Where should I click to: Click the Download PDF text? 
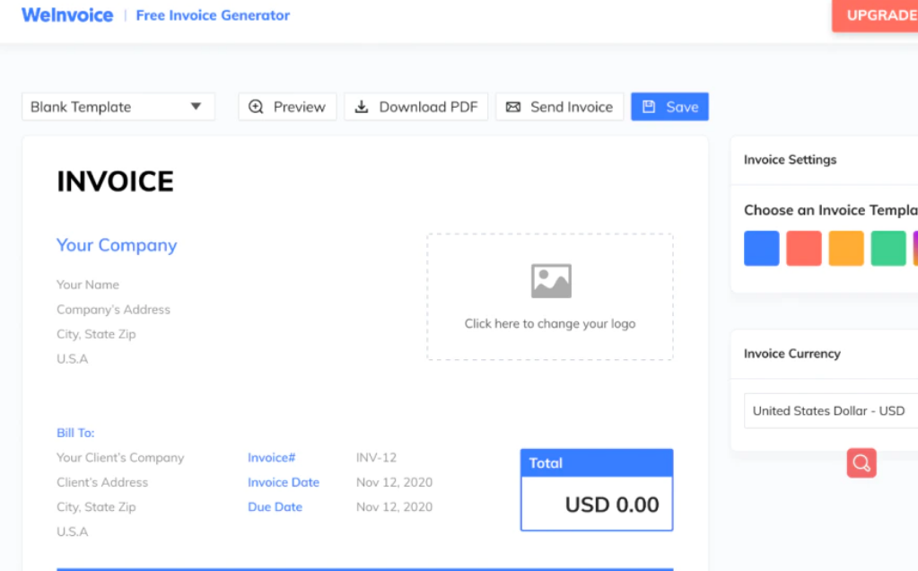coord(429,107)
